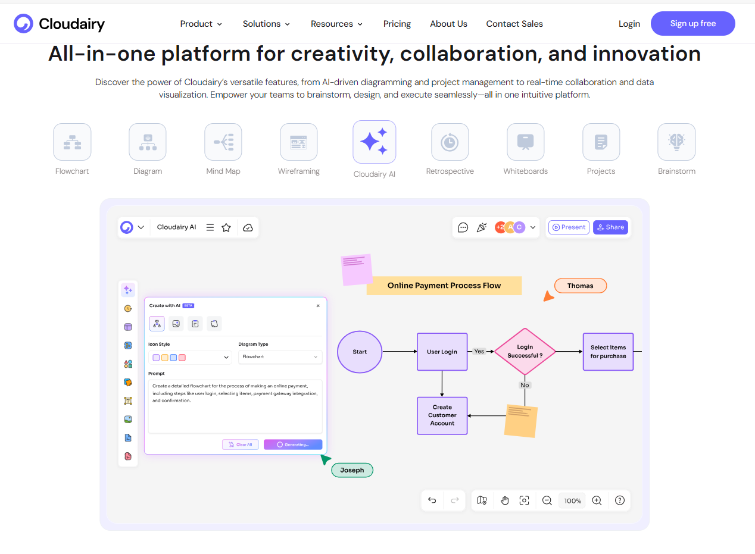Click the image tool in left sidebar

pos(128,420)
